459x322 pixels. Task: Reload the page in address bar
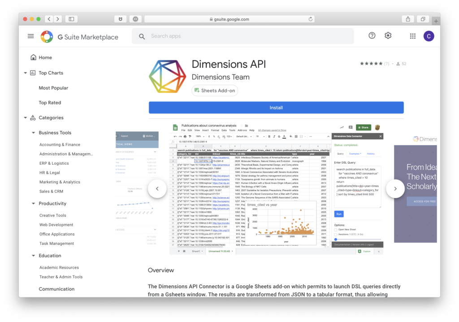(x=311, y=19)
